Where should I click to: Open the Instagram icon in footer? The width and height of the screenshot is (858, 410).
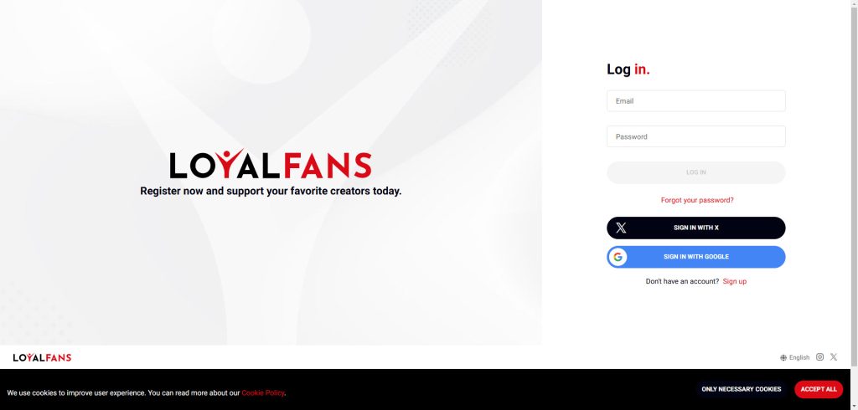point(819,357)
